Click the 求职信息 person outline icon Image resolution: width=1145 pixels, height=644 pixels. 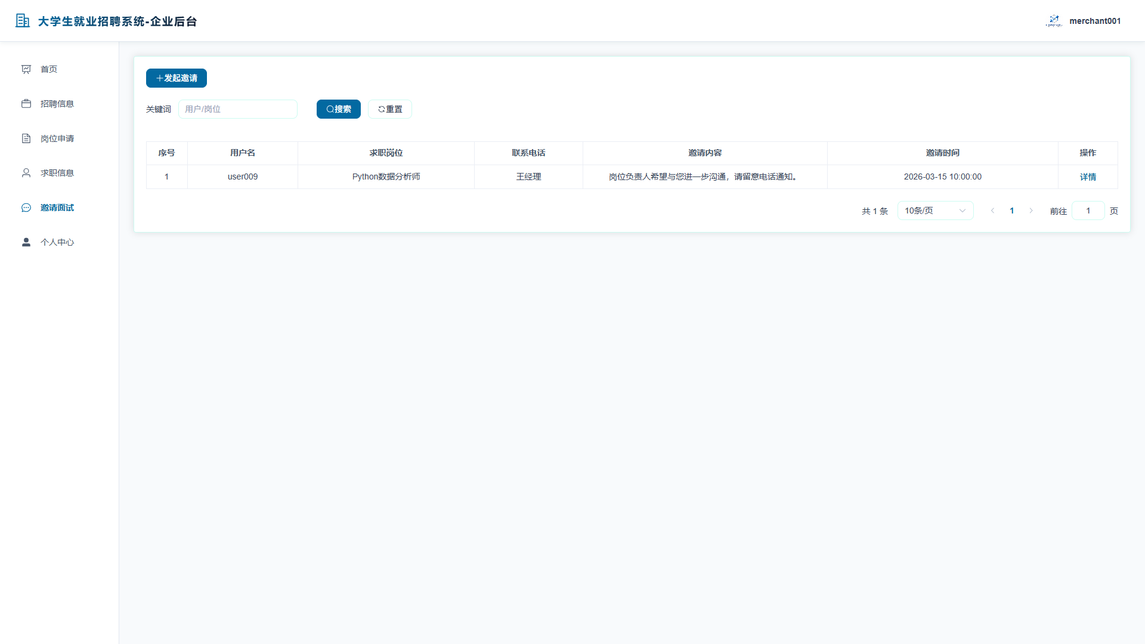(x=26, y=173)
